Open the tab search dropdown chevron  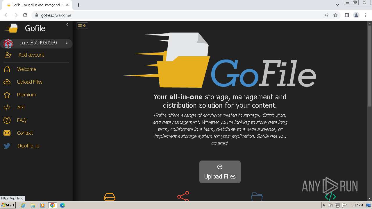point(337,5)
